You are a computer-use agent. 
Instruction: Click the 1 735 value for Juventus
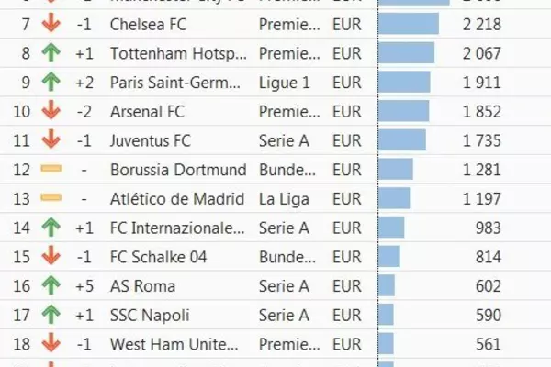tap(482, 140)
